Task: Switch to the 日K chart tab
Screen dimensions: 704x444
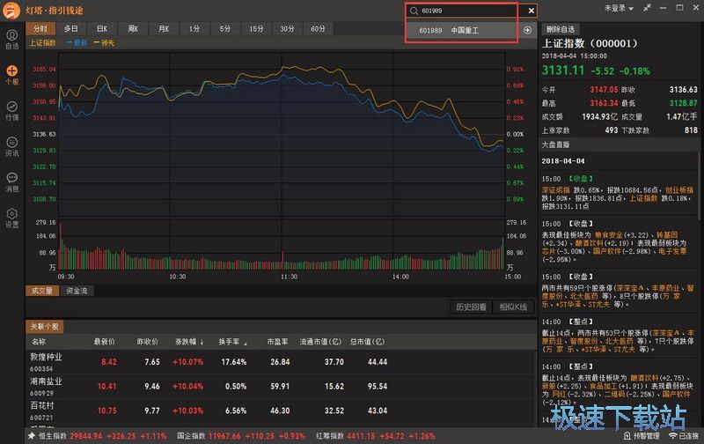Action: (102, 29)
